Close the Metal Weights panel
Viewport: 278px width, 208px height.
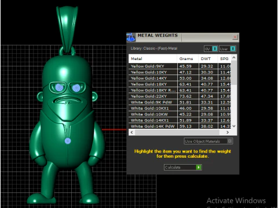pos(235,37)
